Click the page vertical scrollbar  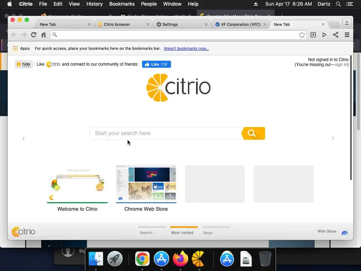(x=351, y=118)
